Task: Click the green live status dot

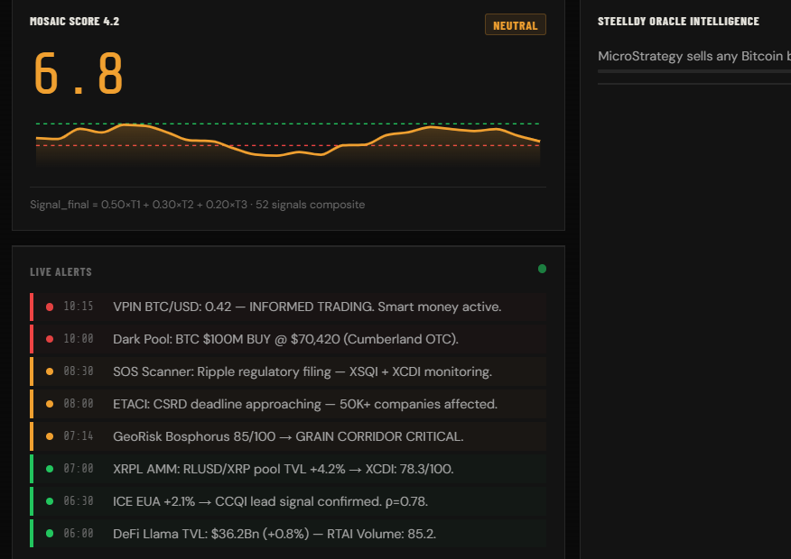Action: tap(543, 269)
